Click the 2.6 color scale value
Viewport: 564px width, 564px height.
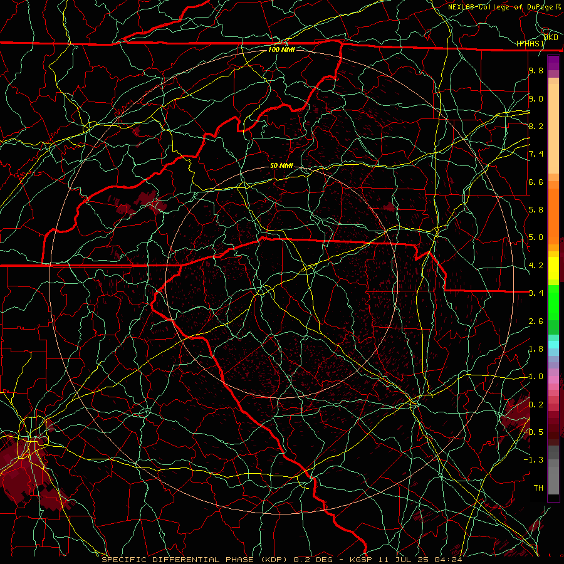pos(536,321)
